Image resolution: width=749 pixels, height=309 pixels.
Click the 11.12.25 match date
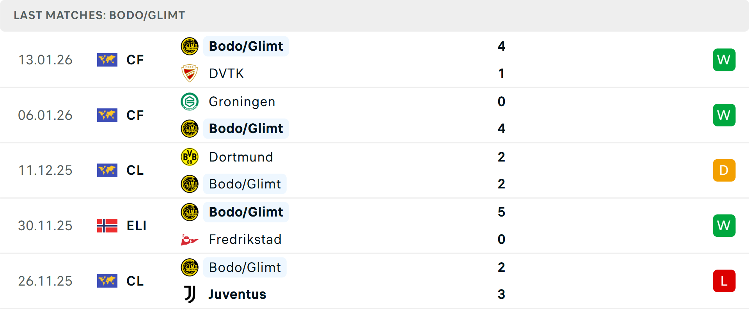click(x=45, y=170)
